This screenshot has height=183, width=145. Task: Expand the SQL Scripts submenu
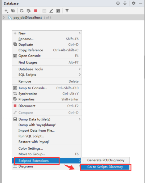47,75
